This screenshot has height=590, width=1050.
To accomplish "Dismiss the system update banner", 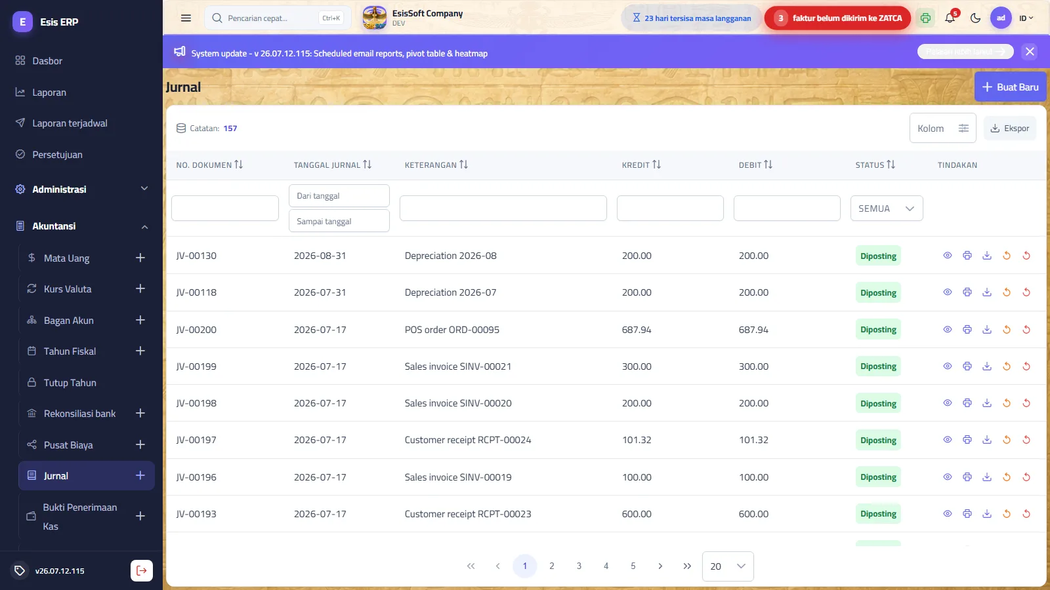I will click(x=1030, y=52).
